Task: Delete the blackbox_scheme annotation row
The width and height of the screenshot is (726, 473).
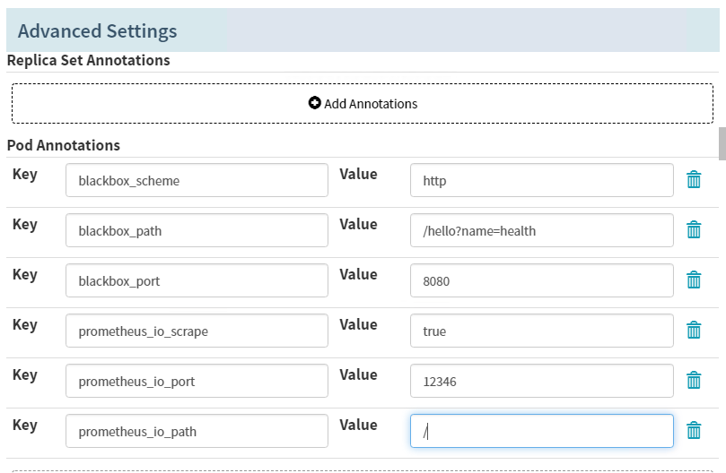Action: pyautogui.click(x=694, y=180)
